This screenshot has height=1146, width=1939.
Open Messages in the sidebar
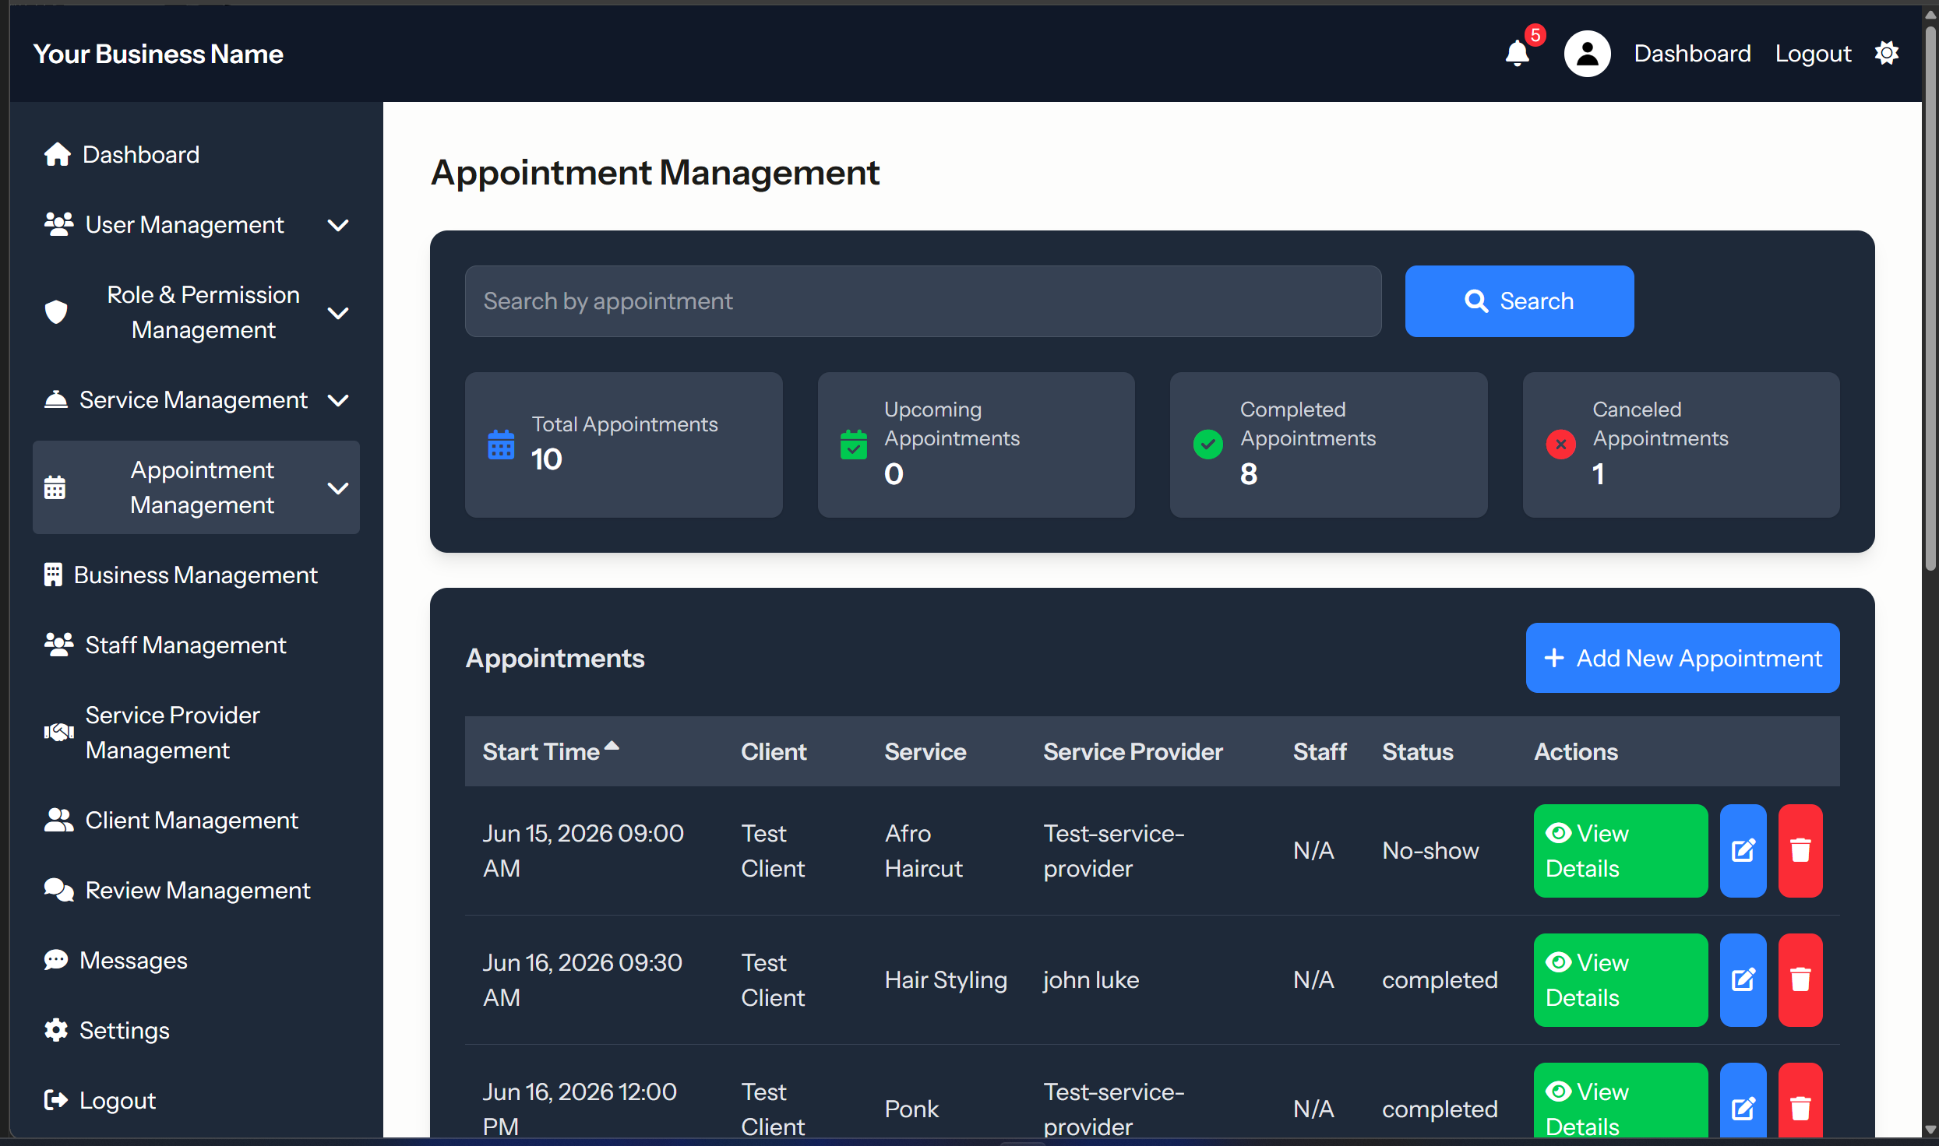196,961
